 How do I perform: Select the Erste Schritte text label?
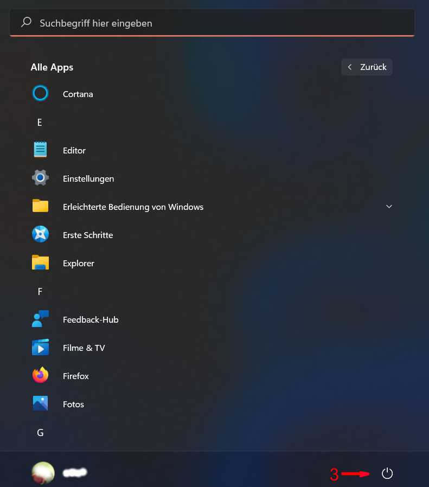pyautogui.click(x=88, y=235)
